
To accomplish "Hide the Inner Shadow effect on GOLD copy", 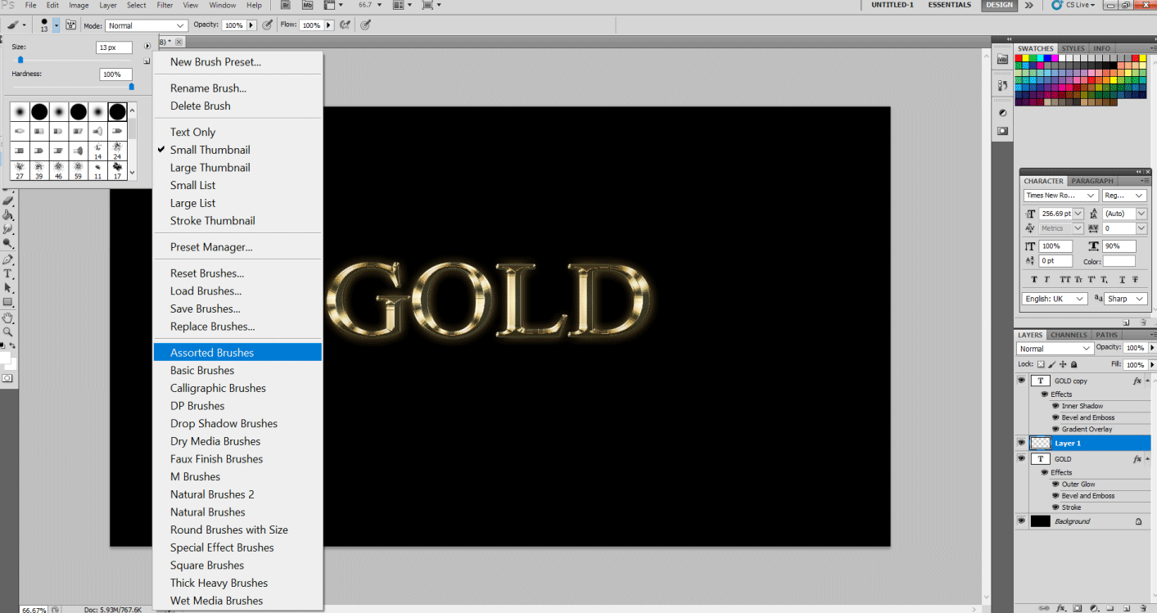I will click(1057, 405).
